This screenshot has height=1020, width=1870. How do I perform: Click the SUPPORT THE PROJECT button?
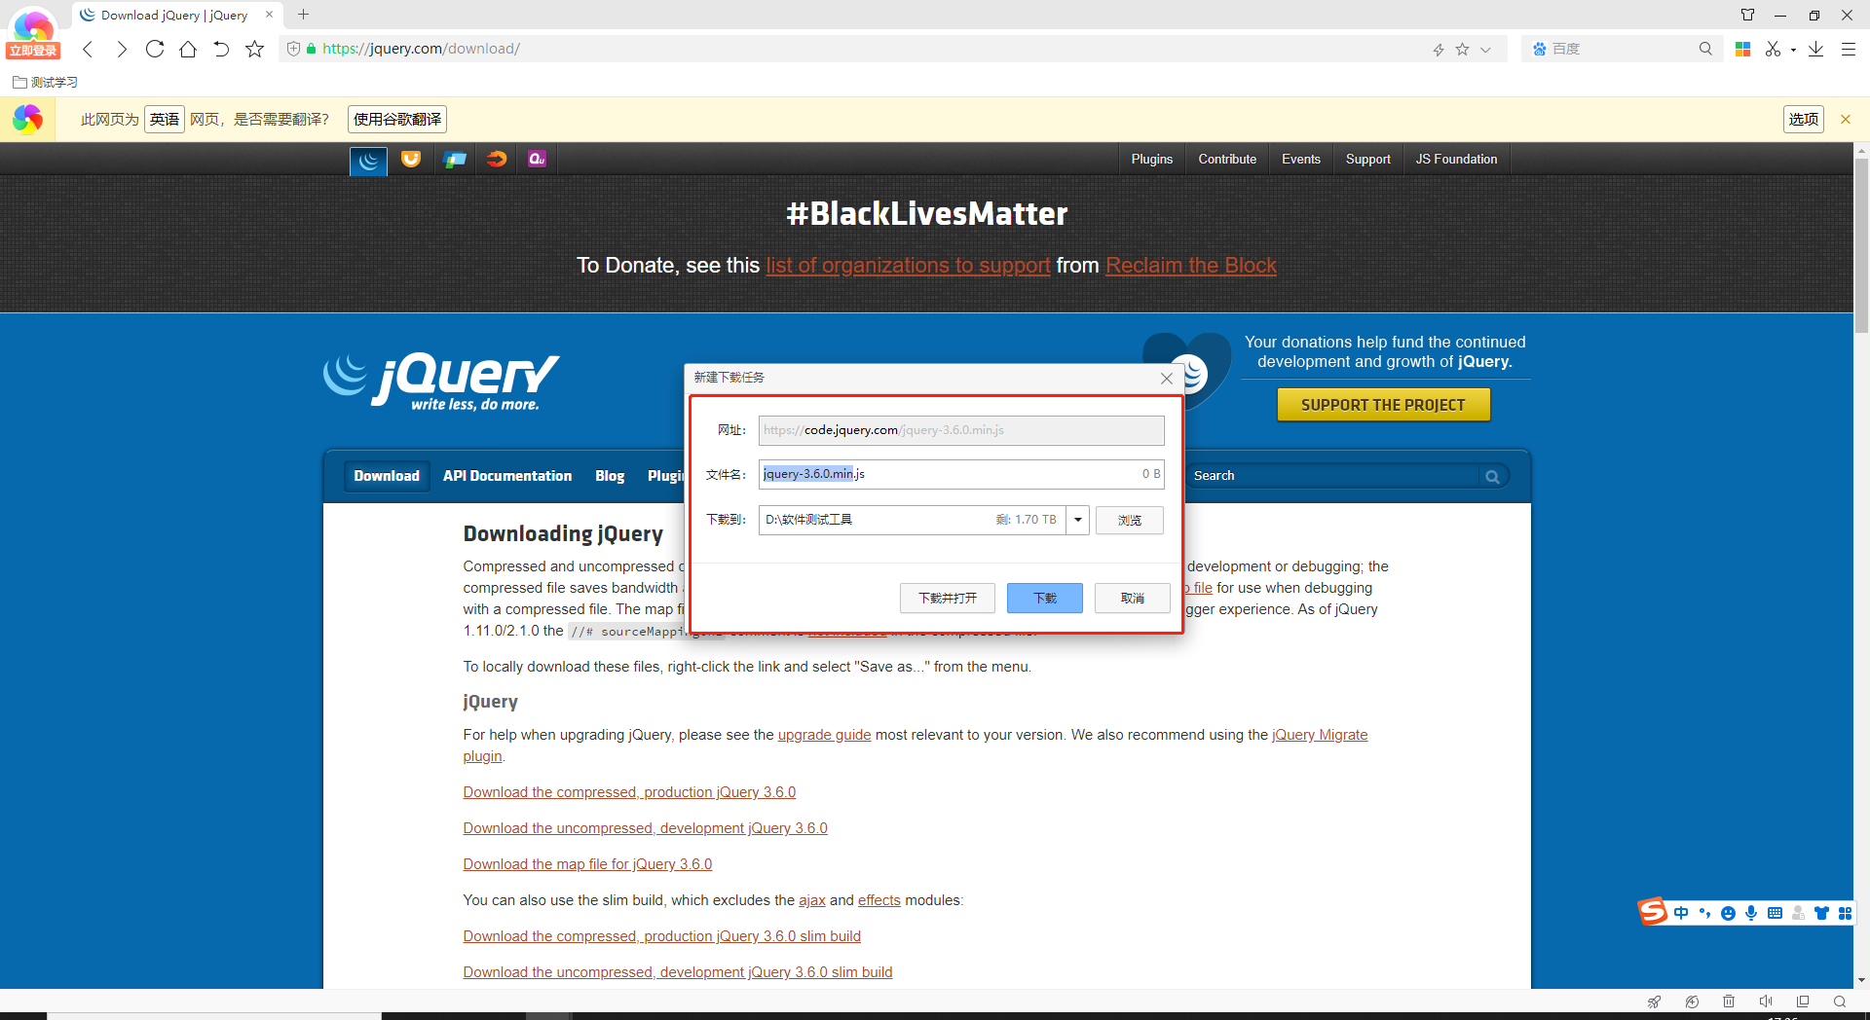1383,405
